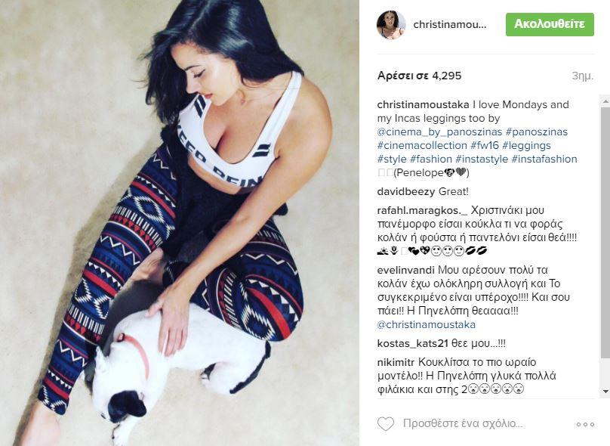Click the Ακολουθείτε follow button

tap(550, 24)
